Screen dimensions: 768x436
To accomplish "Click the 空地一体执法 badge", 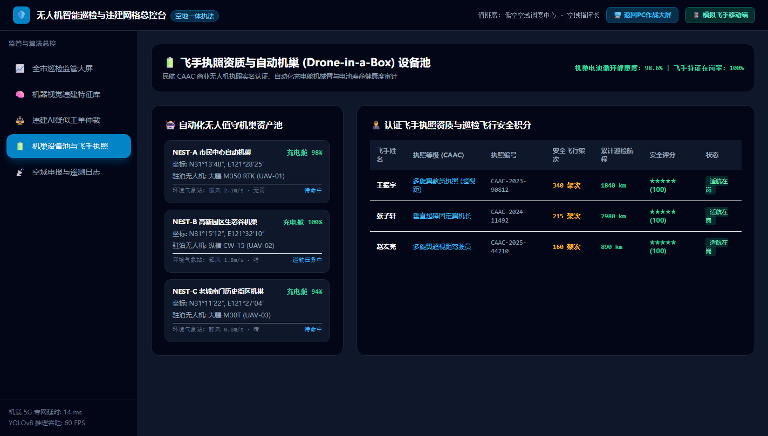I will [x=195, y=16].
